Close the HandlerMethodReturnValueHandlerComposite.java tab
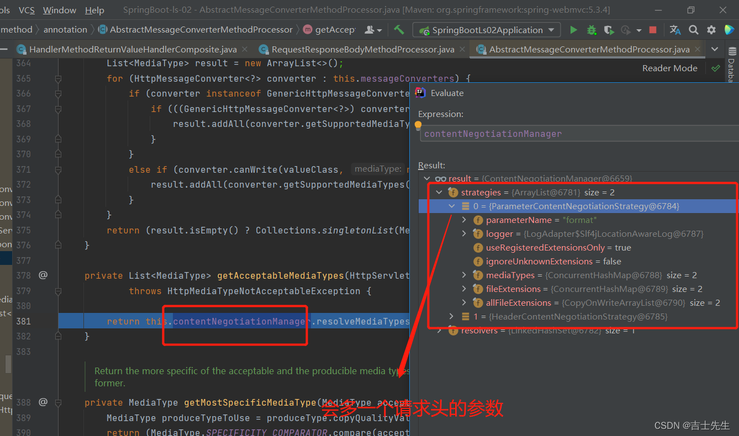 point(245,49)
